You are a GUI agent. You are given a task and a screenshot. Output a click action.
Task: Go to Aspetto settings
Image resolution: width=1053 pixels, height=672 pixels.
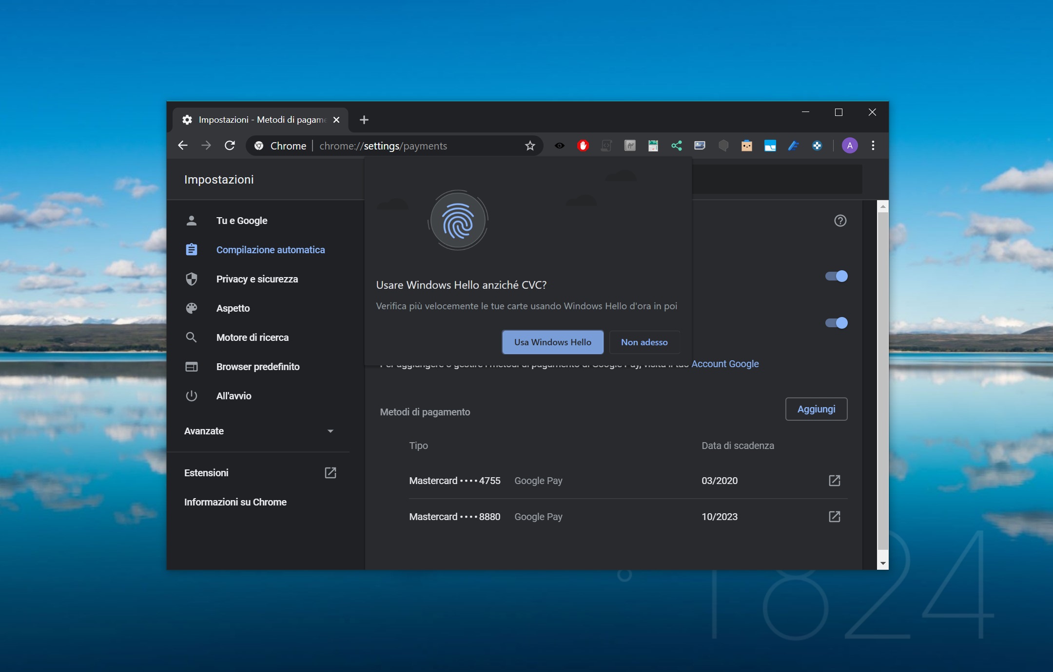click(x=233, y=308)
